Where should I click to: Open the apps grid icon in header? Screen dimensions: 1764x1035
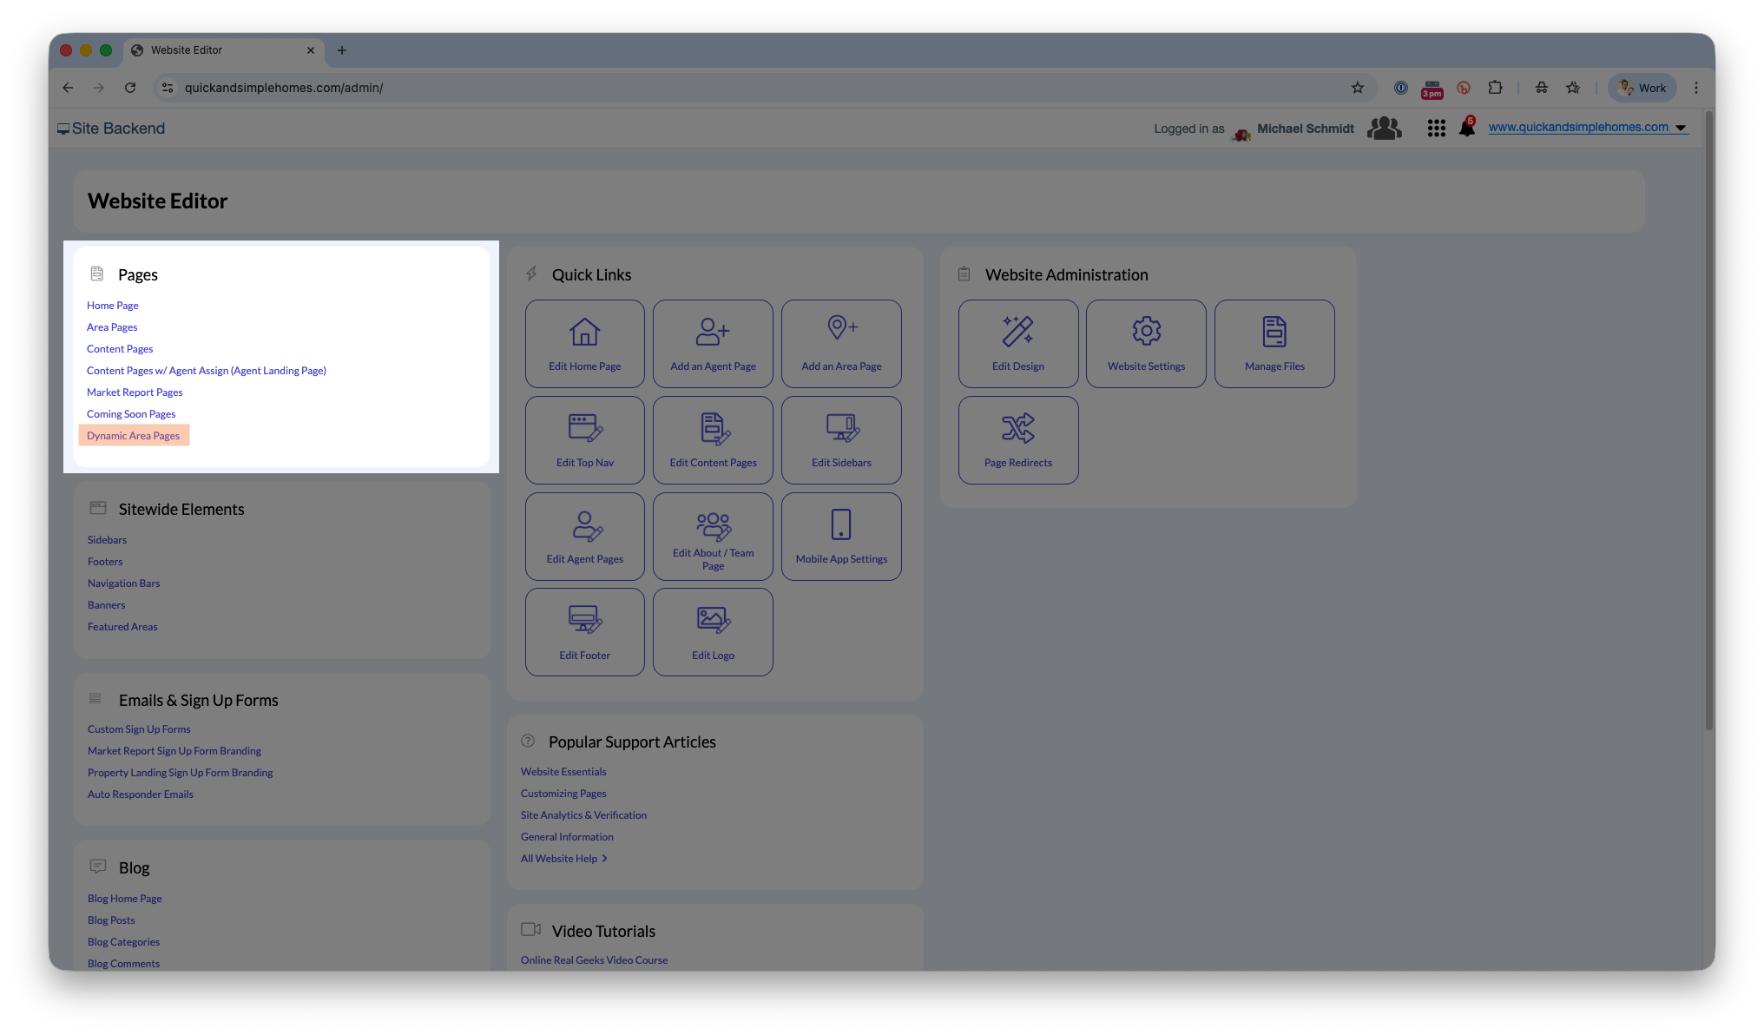[x=1436, y=129]
